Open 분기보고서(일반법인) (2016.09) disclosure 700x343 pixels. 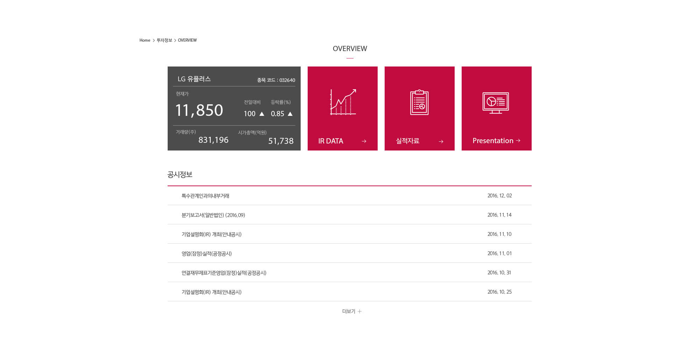(x=213, y=215)
